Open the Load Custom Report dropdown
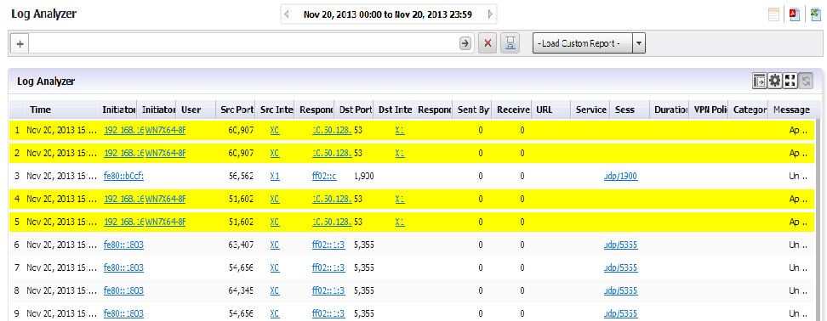This screenshot has height=321, width=827. click(x=589, y=44)
